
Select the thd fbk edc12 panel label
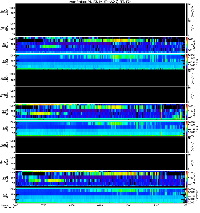(x=5, y=112)
